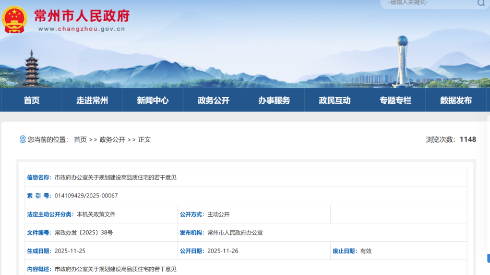Click the 政务公开 breadcrumb link
This screenshot has height=275, width=490.
112,140
